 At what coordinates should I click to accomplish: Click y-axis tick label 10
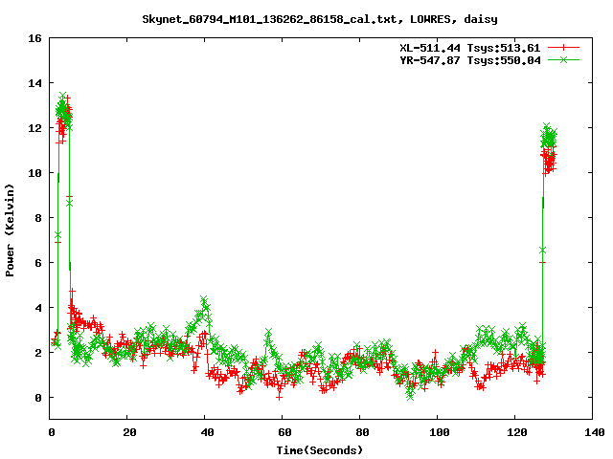pos(34,173)
